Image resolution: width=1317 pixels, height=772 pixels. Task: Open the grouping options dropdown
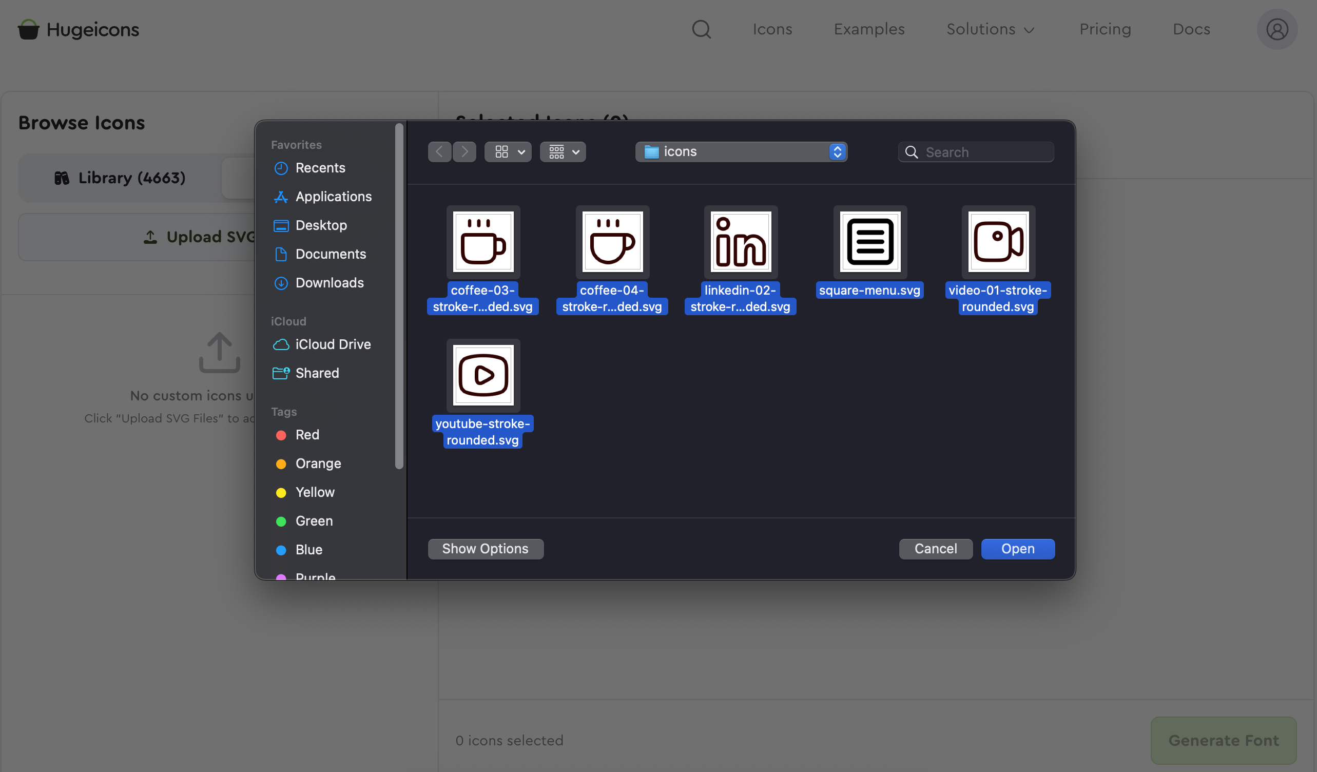click(563, 151)
